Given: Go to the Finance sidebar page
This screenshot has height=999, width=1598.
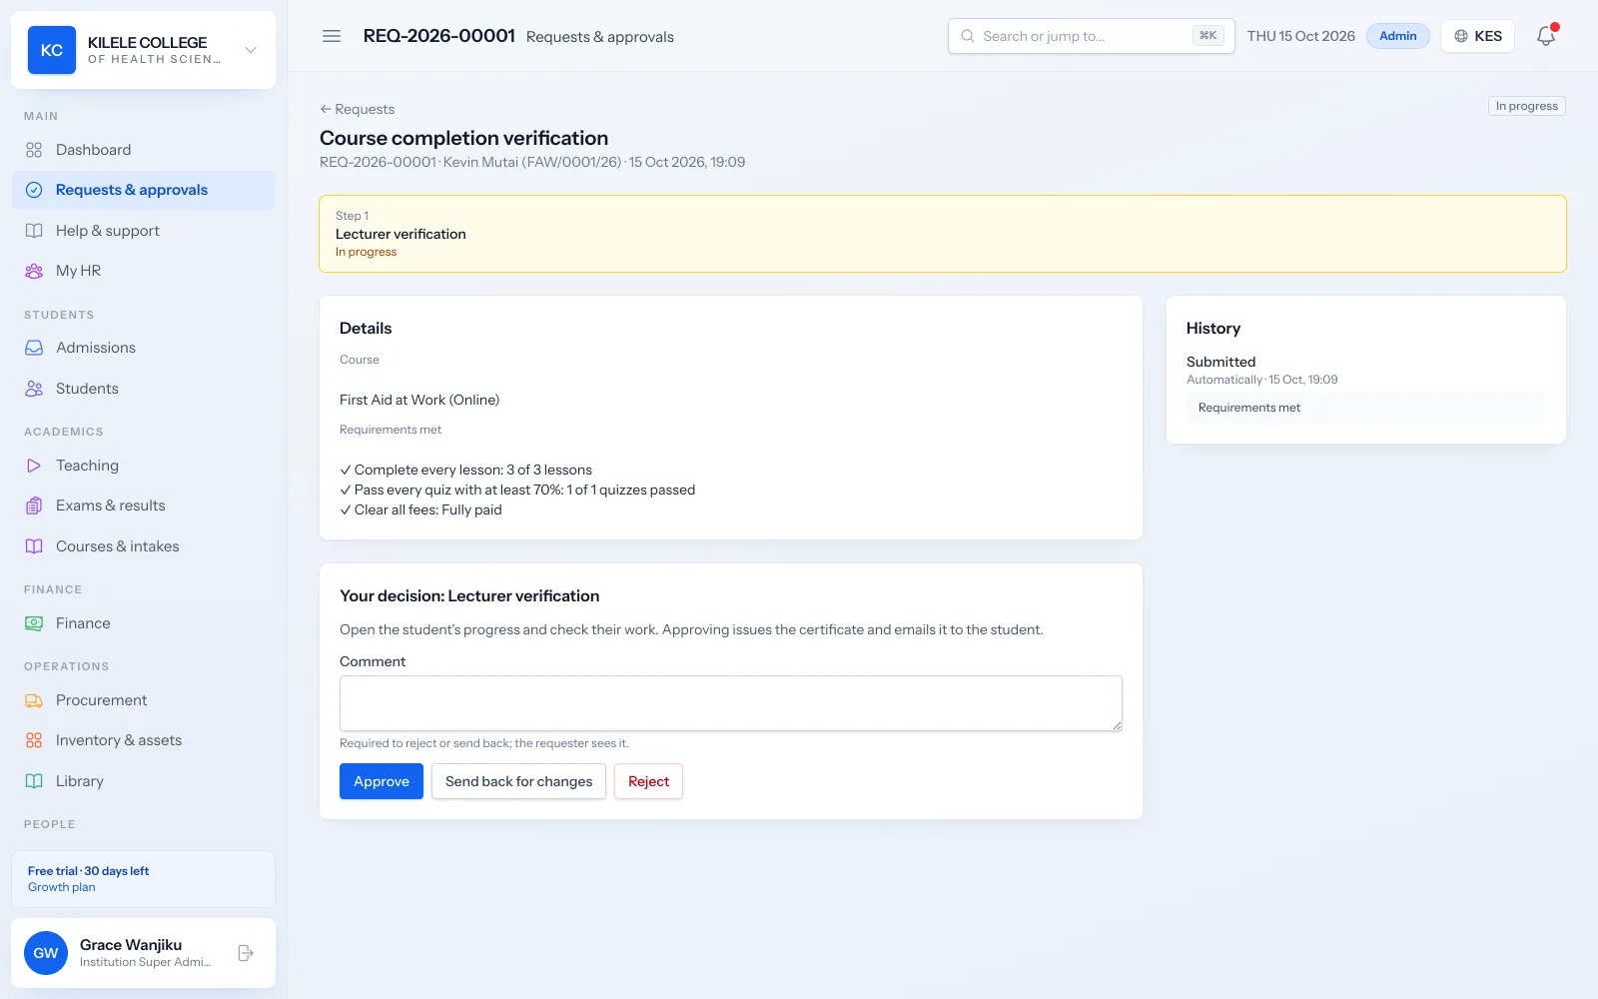Looking at the screenshot, I should pos(143,623).
